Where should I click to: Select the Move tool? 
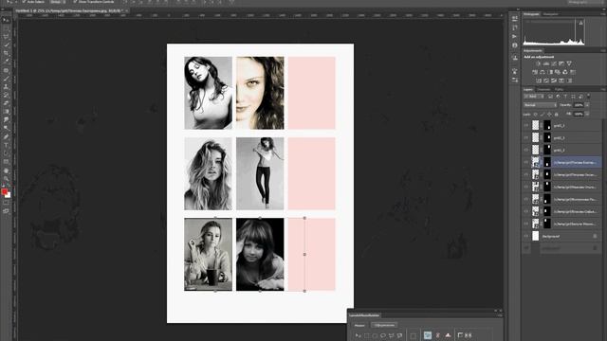tap(6, 20)
